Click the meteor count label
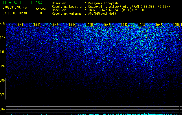Viewport: 182px width, 115px height. pos(41,9)
